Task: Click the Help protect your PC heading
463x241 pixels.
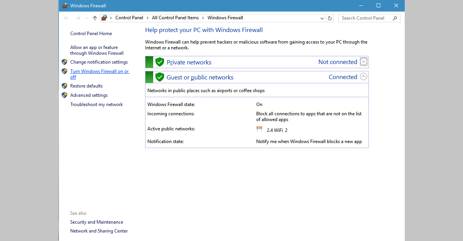Action: pos(204,30)
